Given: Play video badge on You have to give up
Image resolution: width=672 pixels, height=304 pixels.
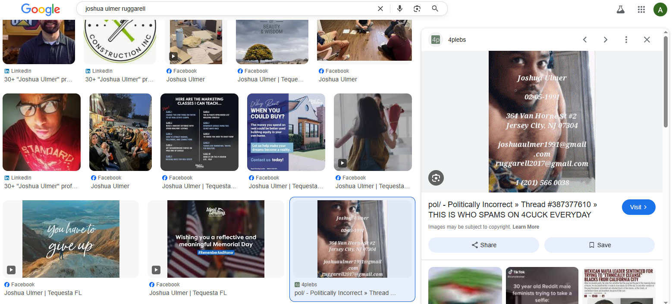Looking at the screenshot, I should click(x=11, y=270).
